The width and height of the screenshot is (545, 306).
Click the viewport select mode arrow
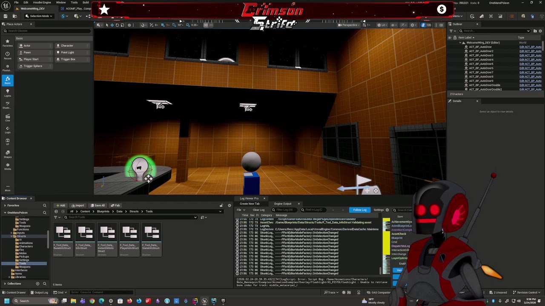click(107, 25)
